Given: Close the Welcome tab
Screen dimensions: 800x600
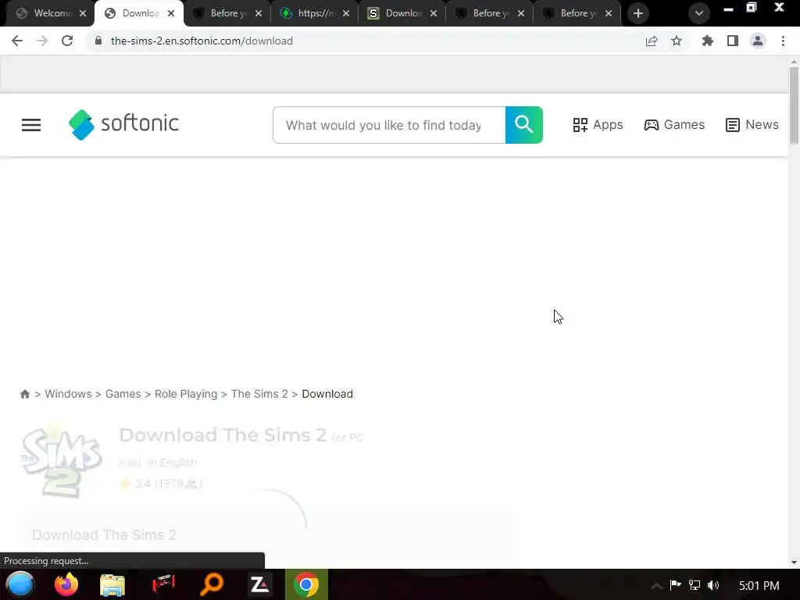Looking at the screenshot, I should click(x=83, y=13).
